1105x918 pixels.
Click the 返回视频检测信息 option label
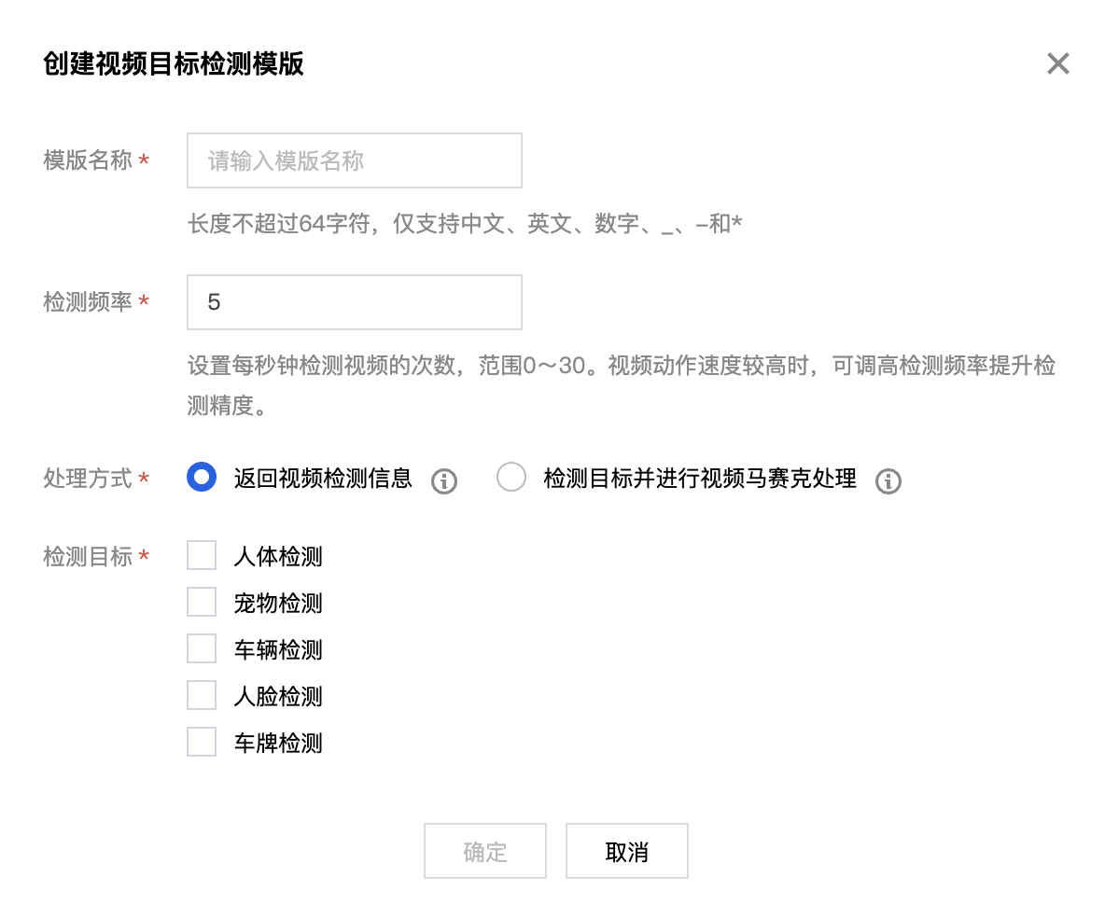(x=323, y=479)
